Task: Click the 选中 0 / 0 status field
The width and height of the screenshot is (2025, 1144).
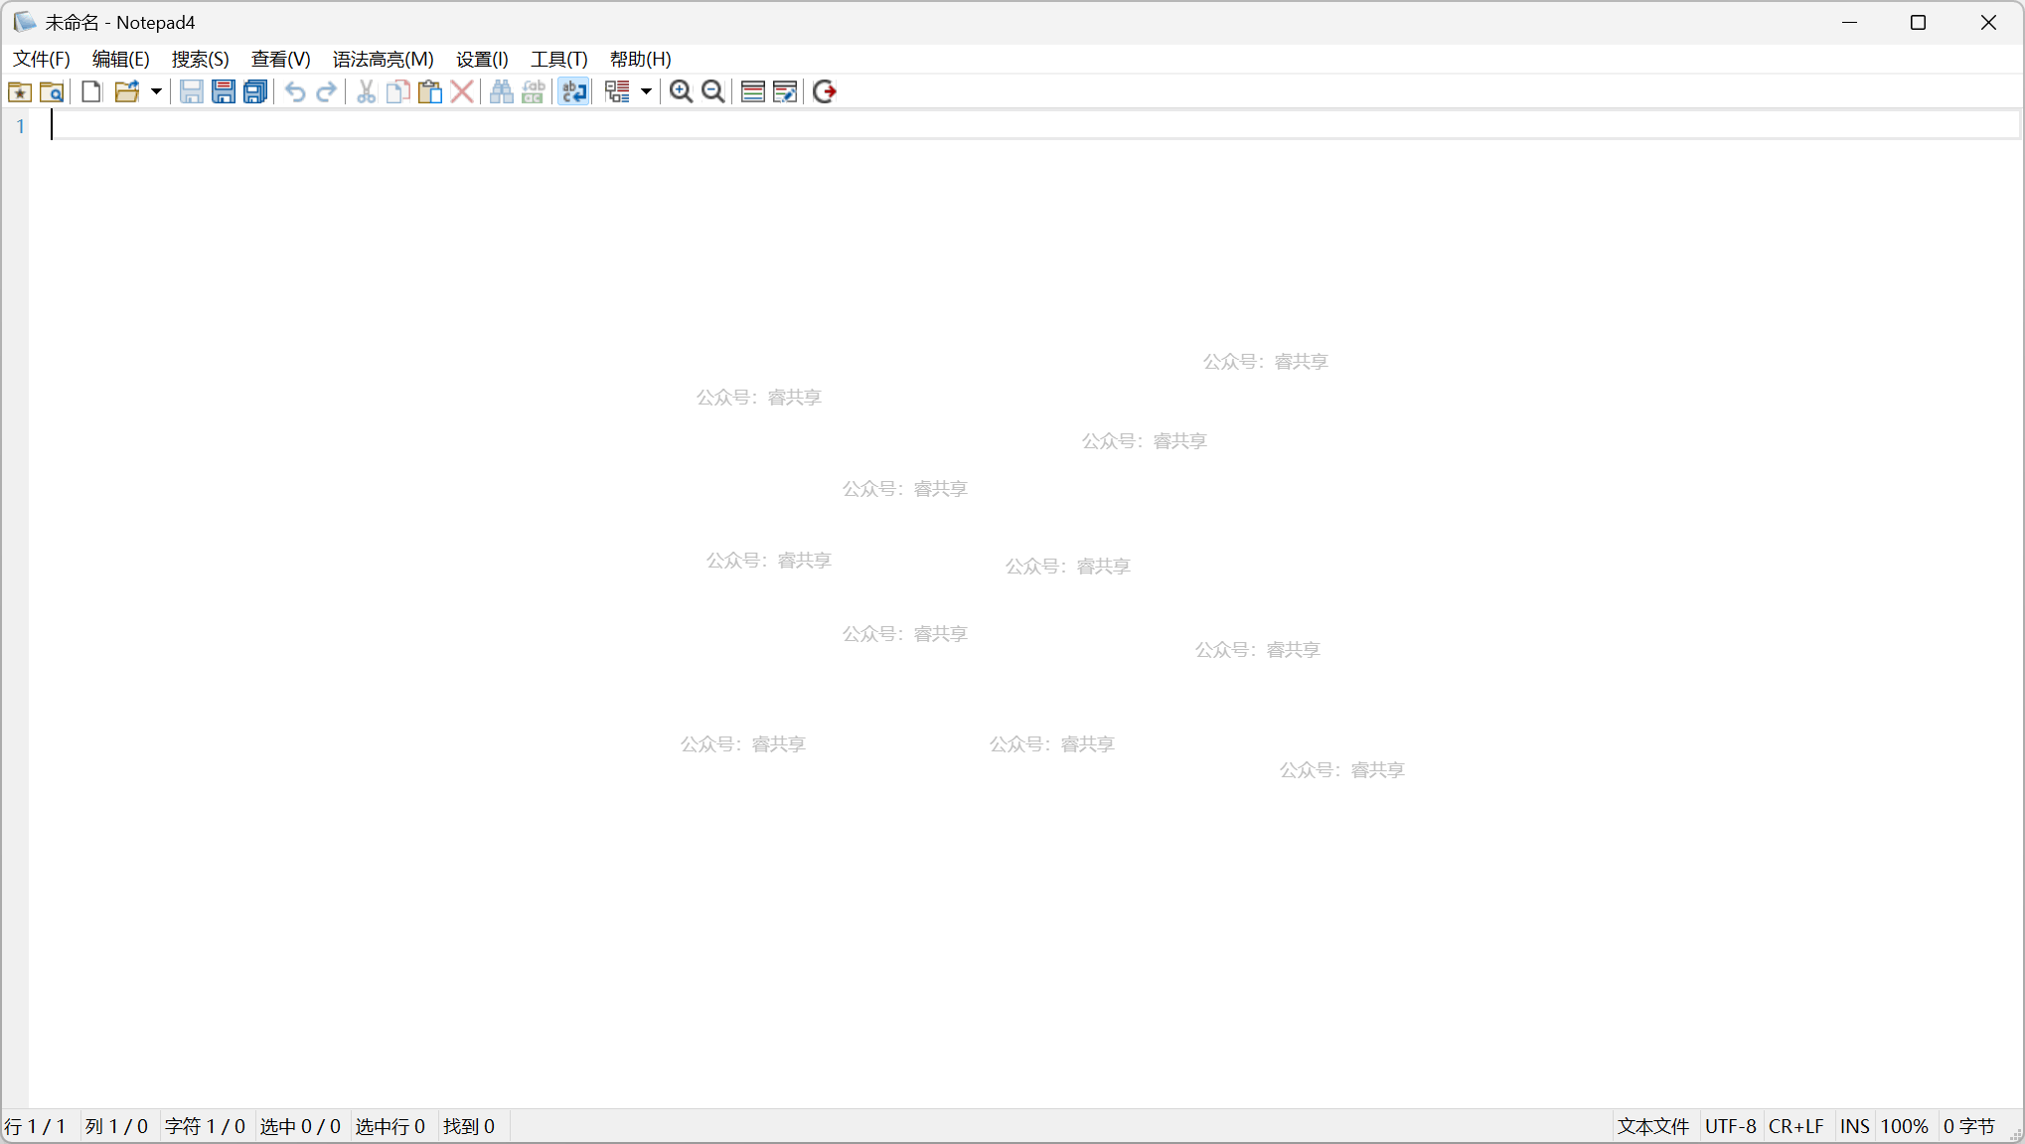Action: 301,1126
